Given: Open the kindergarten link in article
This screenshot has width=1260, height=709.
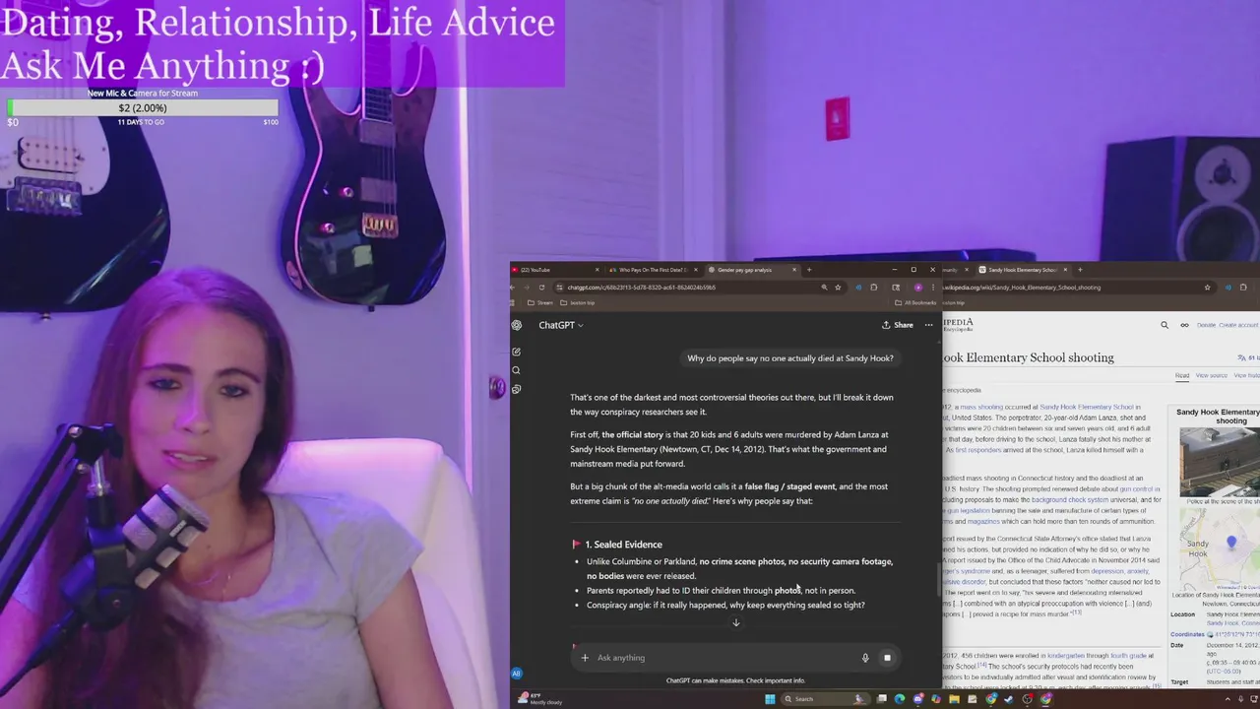Looking at the screenshot, I should (x=1065, y=656).
